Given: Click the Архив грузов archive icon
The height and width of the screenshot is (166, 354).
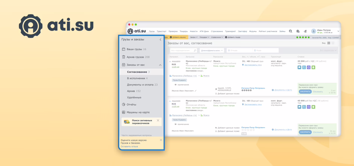Looking at the screenshot, I should (x=124, y=57).
